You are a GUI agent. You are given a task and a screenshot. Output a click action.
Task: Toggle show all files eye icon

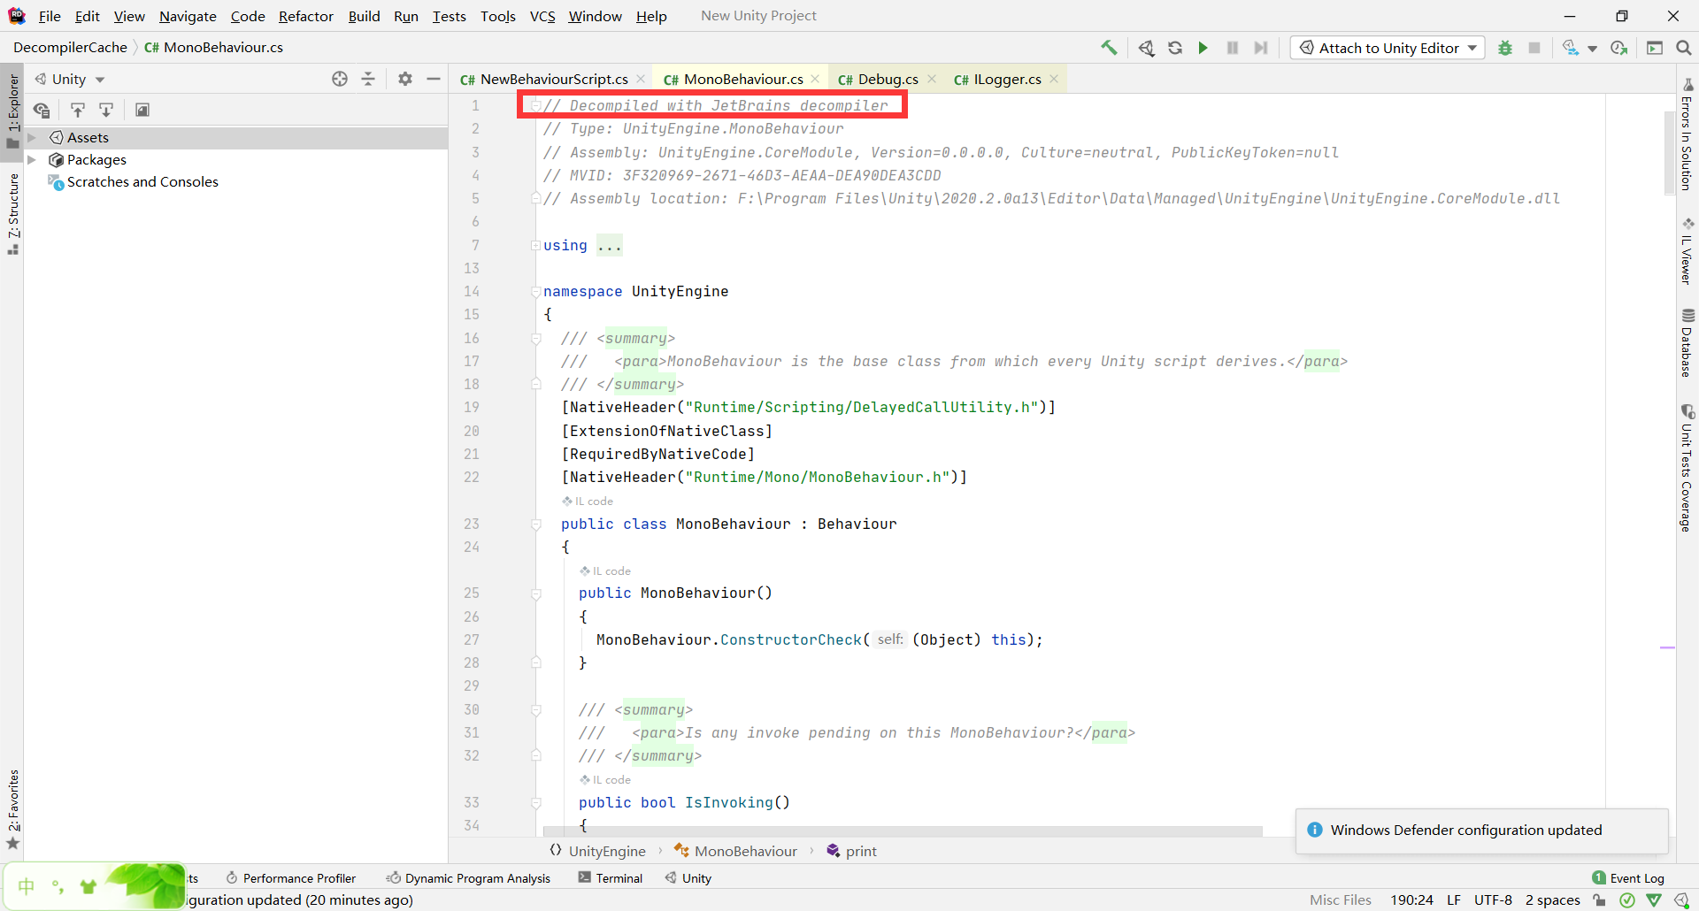[x=42, y=110]
